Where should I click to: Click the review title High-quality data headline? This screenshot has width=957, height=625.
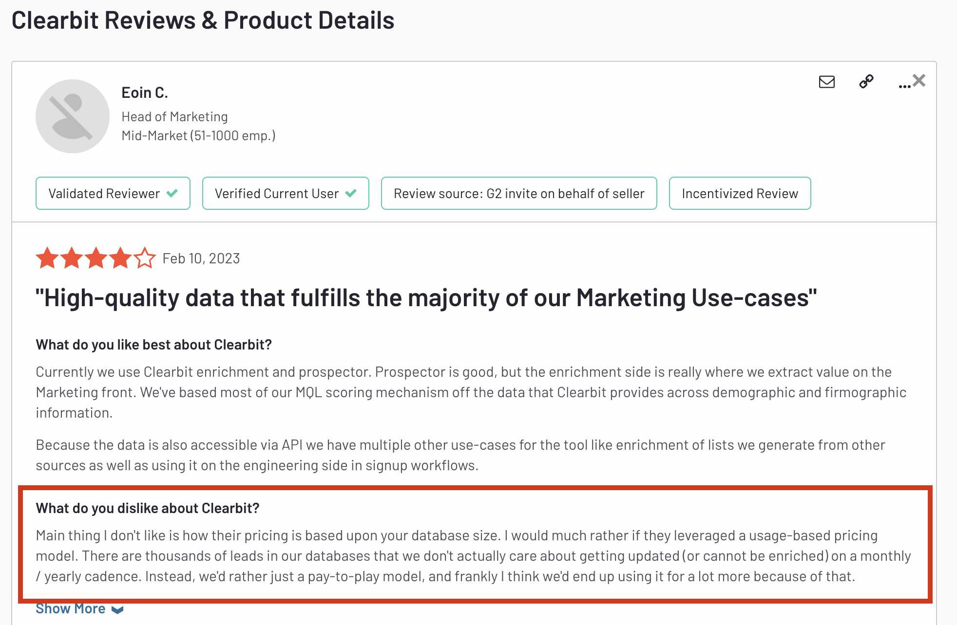pos(426,297)
